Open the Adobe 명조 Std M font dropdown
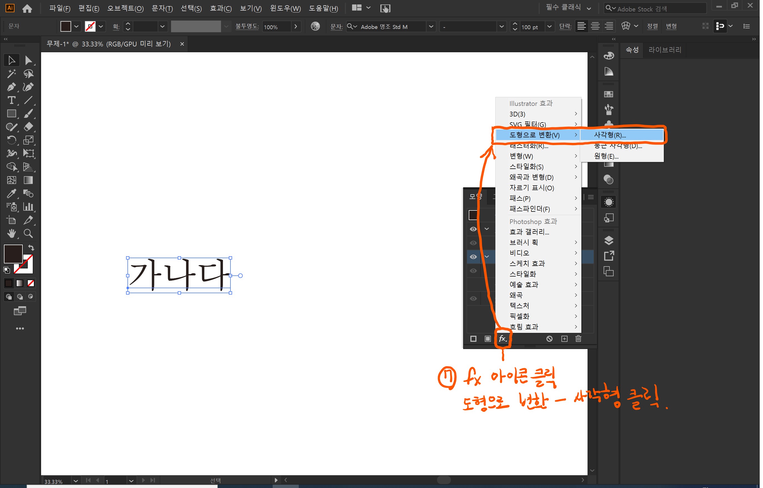This screenshot has height=488, width=763. 431,27
